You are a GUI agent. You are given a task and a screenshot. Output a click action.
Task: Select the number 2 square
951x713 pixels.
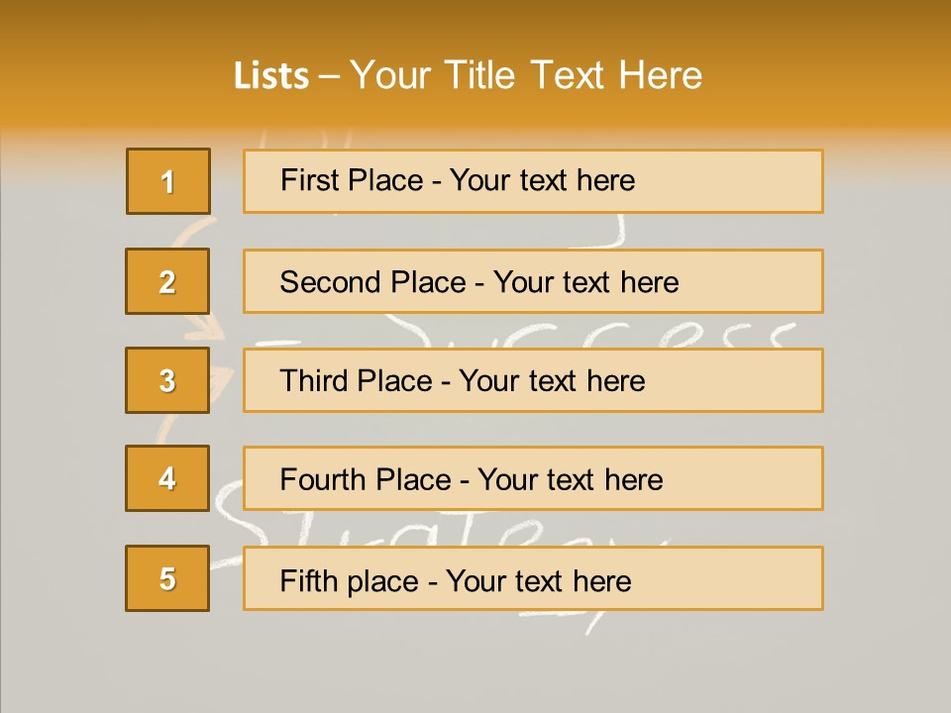(167, 281)
